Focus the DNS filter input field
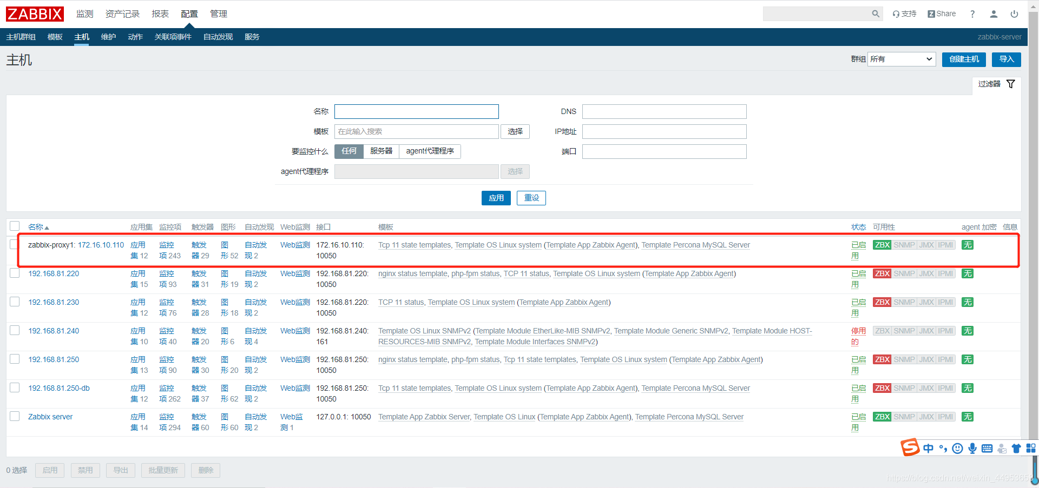The width and height of the screenshot is (1039, 488). click(665, 111)
